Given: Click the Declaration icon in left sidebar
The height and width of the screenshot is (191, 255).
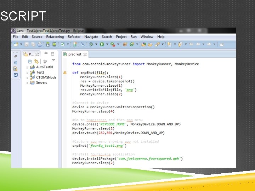Looking at the screenshot, I should [x=16, y=69].
